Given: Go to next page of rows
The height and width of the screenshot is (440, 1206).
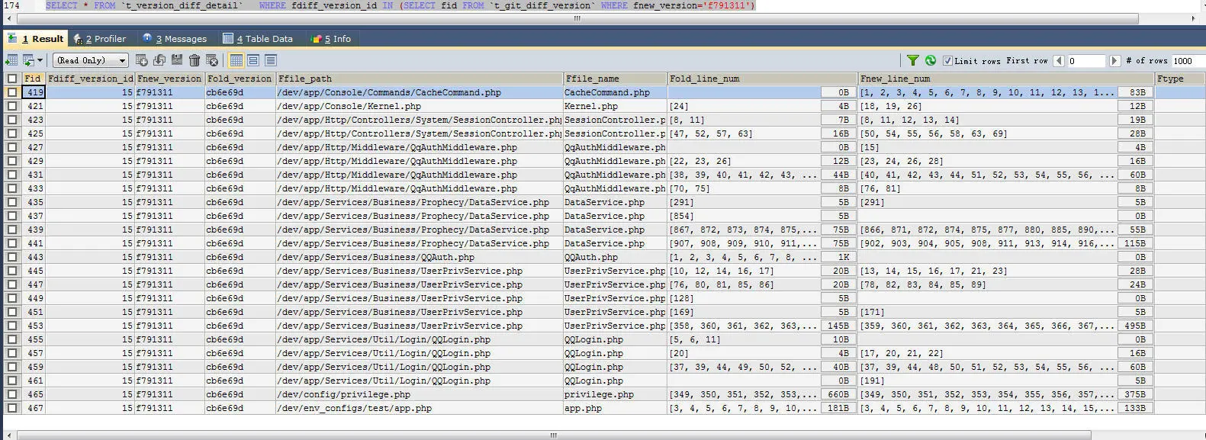Looking at the screenshot, I should click(1114, 61).
